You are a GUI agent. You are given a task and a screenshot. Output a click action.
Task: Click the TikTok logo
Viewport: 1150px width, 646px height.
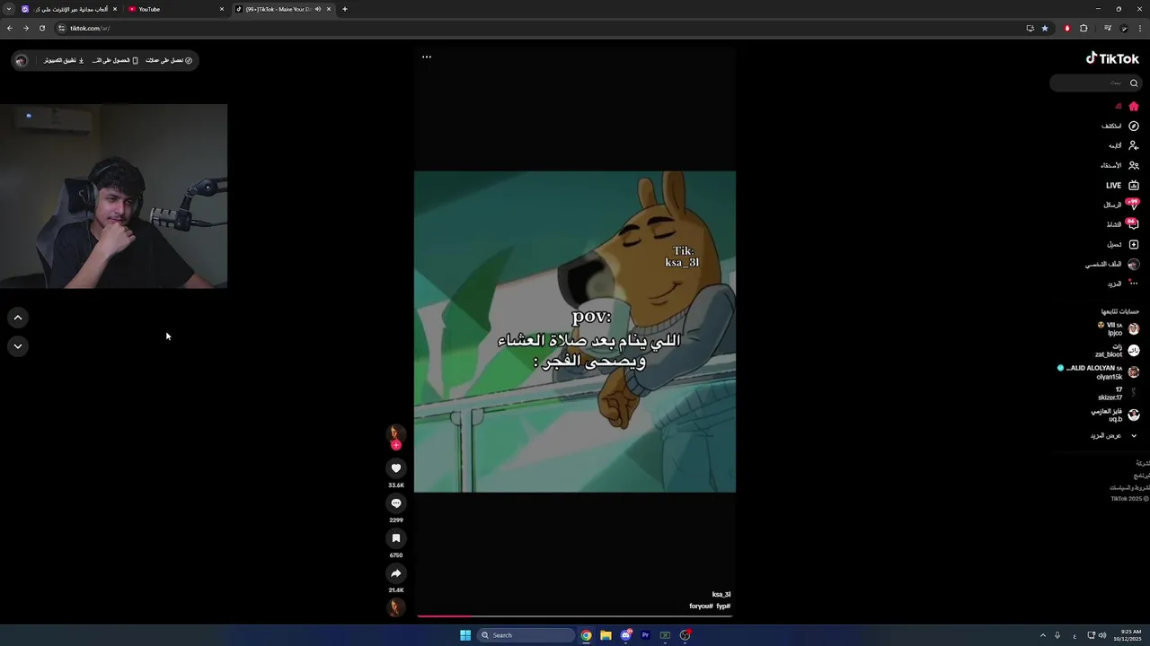click(x=1112, y=58)
